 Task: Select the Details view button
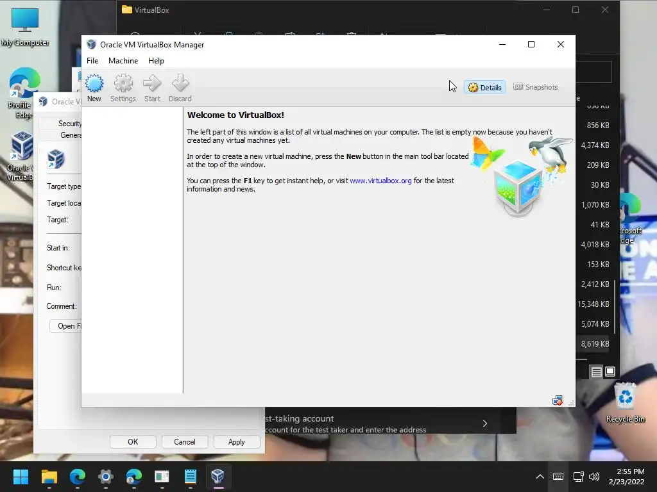[485, 87]
